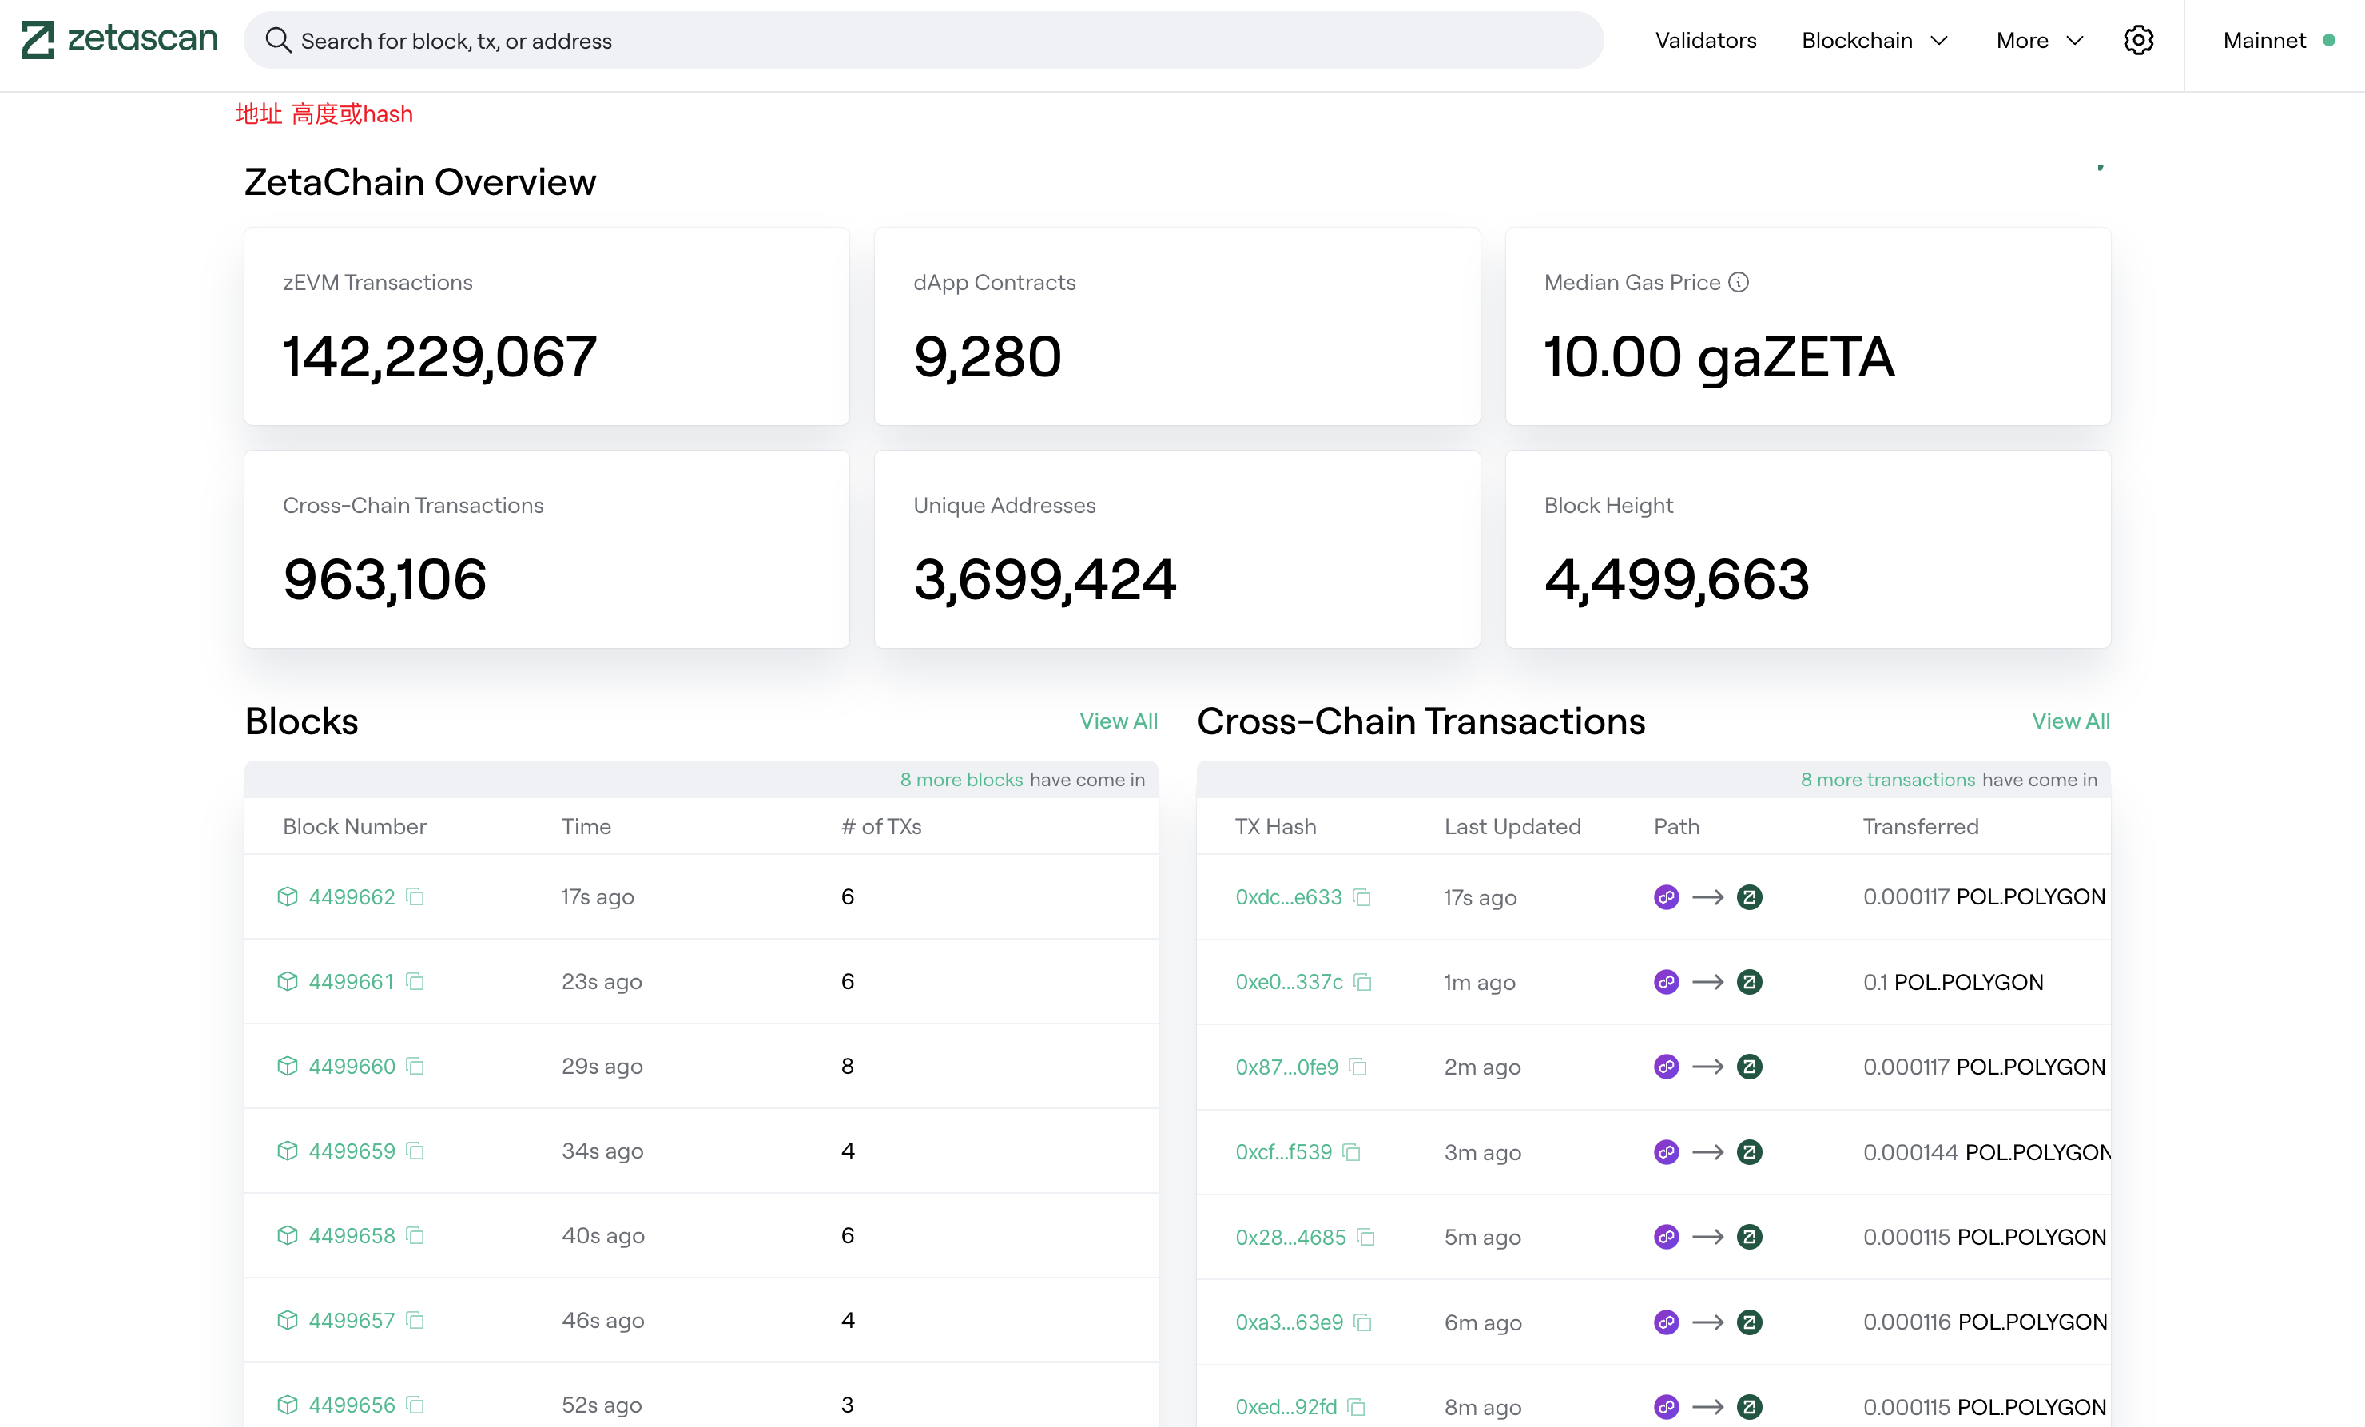
Task: Click the search magnifier icon
Action: pyautogui.click(x=277, y=40)
